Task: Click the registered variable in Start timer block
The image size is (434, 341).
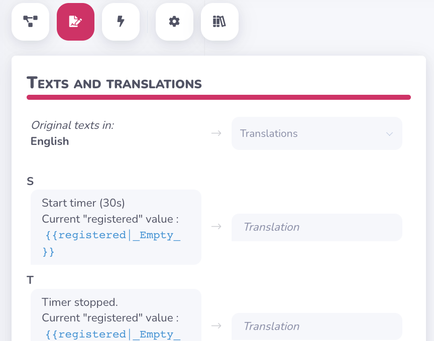Action: coord(113,235)
